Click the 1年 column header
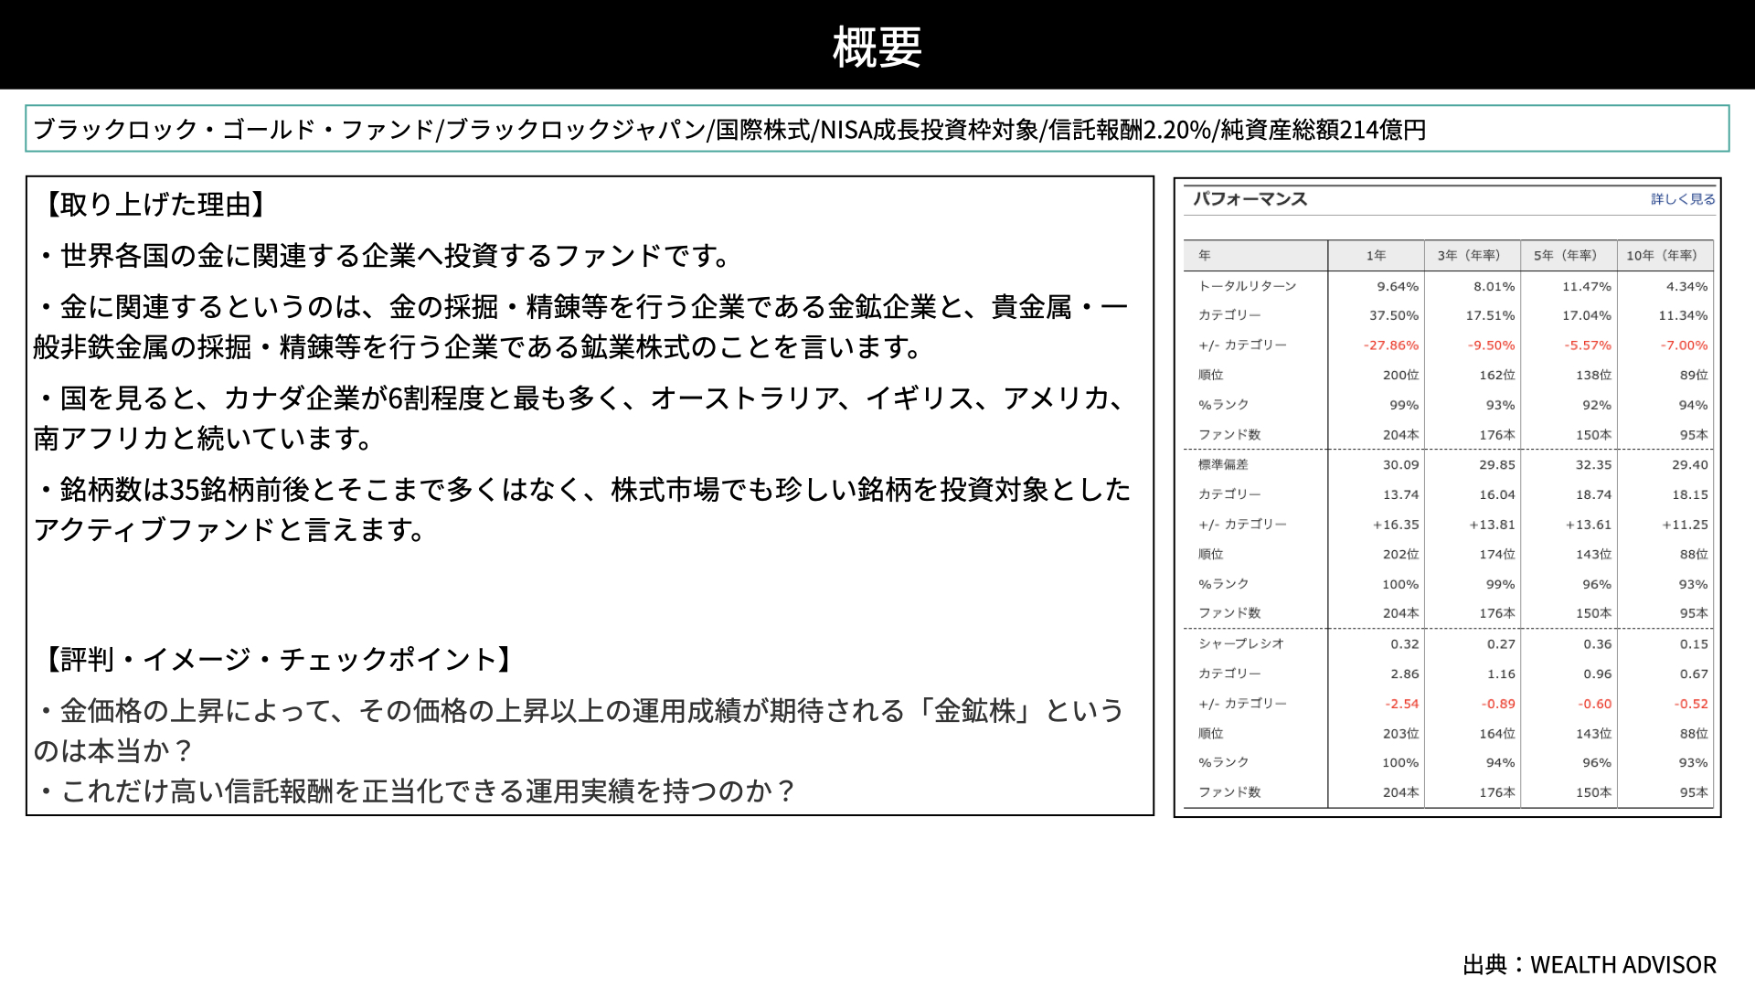The height and width of the screenshot is (987, 1755). click(x=1376, y=256)
